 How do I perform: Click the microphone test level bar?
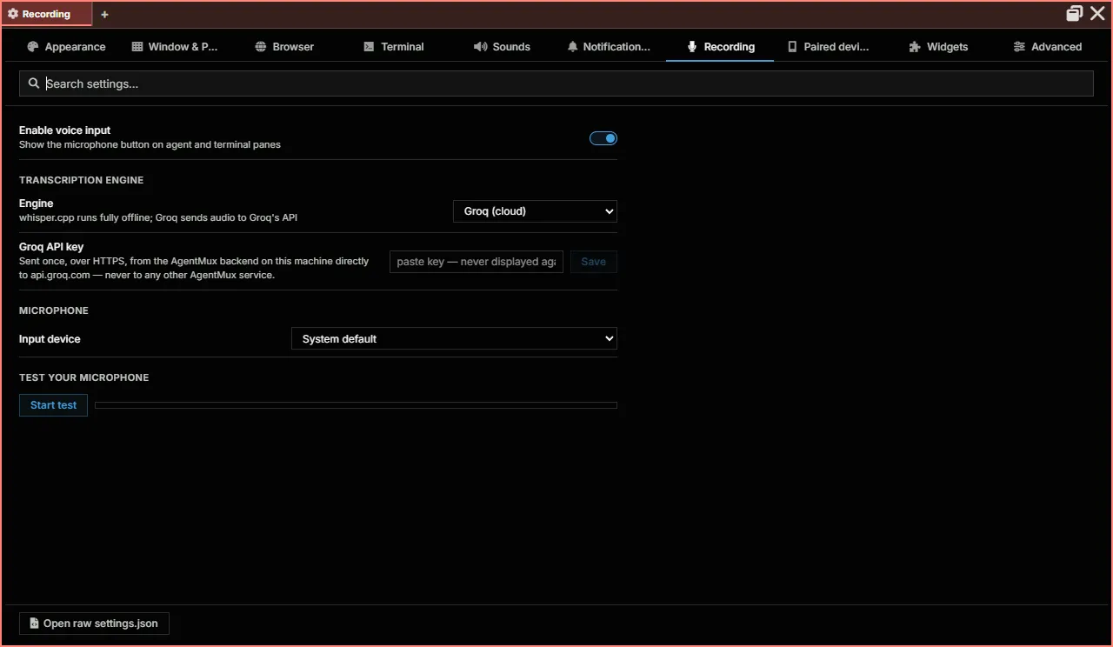point(356,405)
